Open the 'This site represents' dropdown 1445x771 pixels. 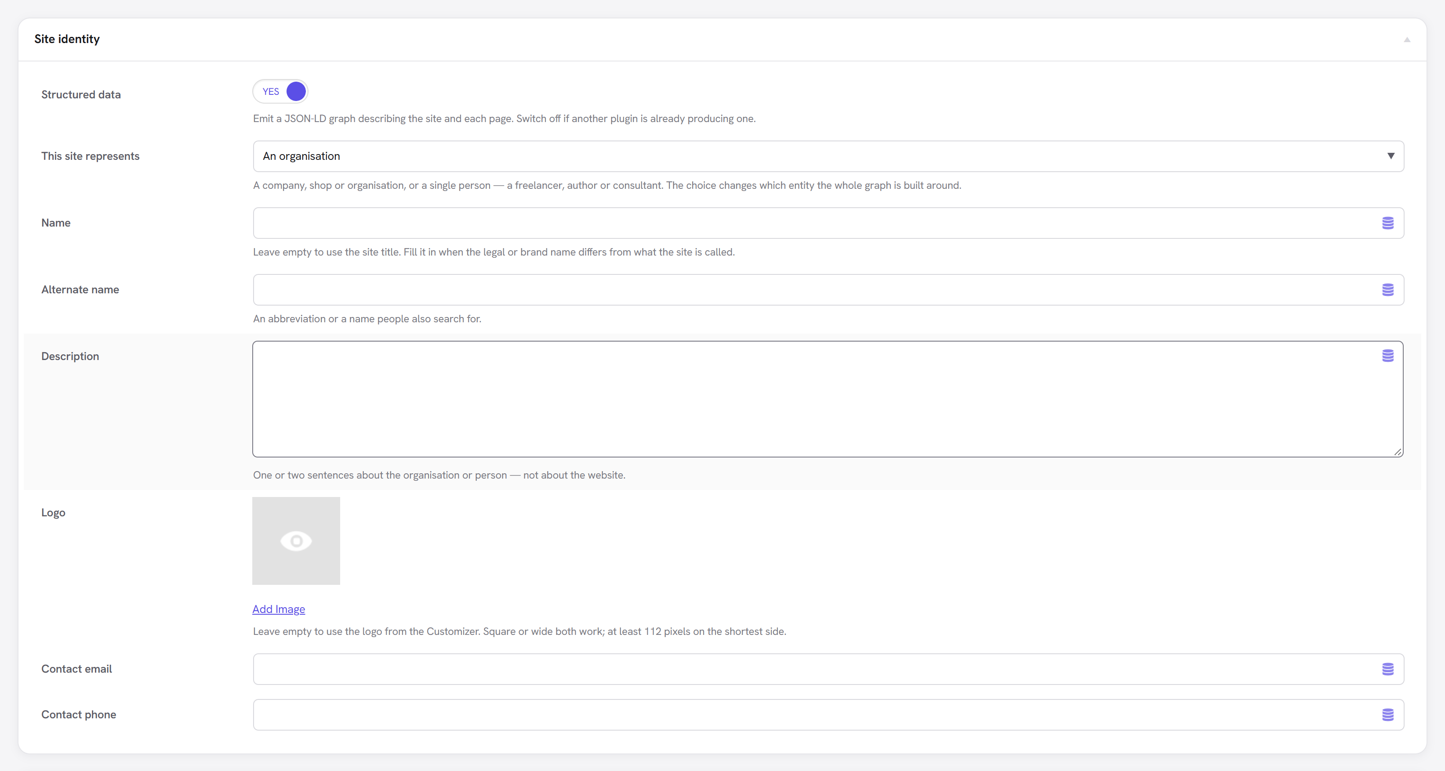click(828, 156)
